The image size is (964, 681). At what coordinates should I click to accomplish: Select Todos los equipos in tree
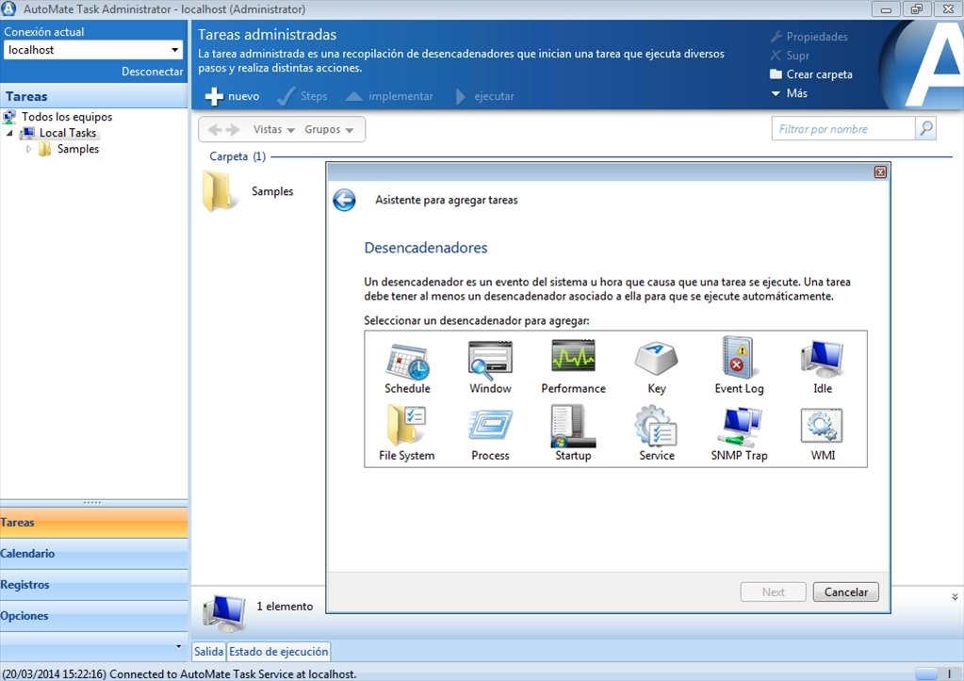coord(67,117)
